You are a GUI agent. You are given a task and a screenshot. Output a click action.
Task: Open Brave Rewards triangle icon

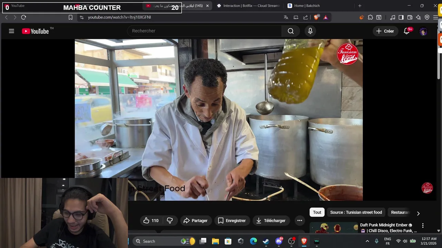point(325,17)
